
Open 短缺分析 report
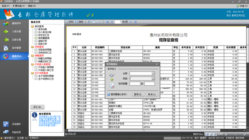[42, 44]
